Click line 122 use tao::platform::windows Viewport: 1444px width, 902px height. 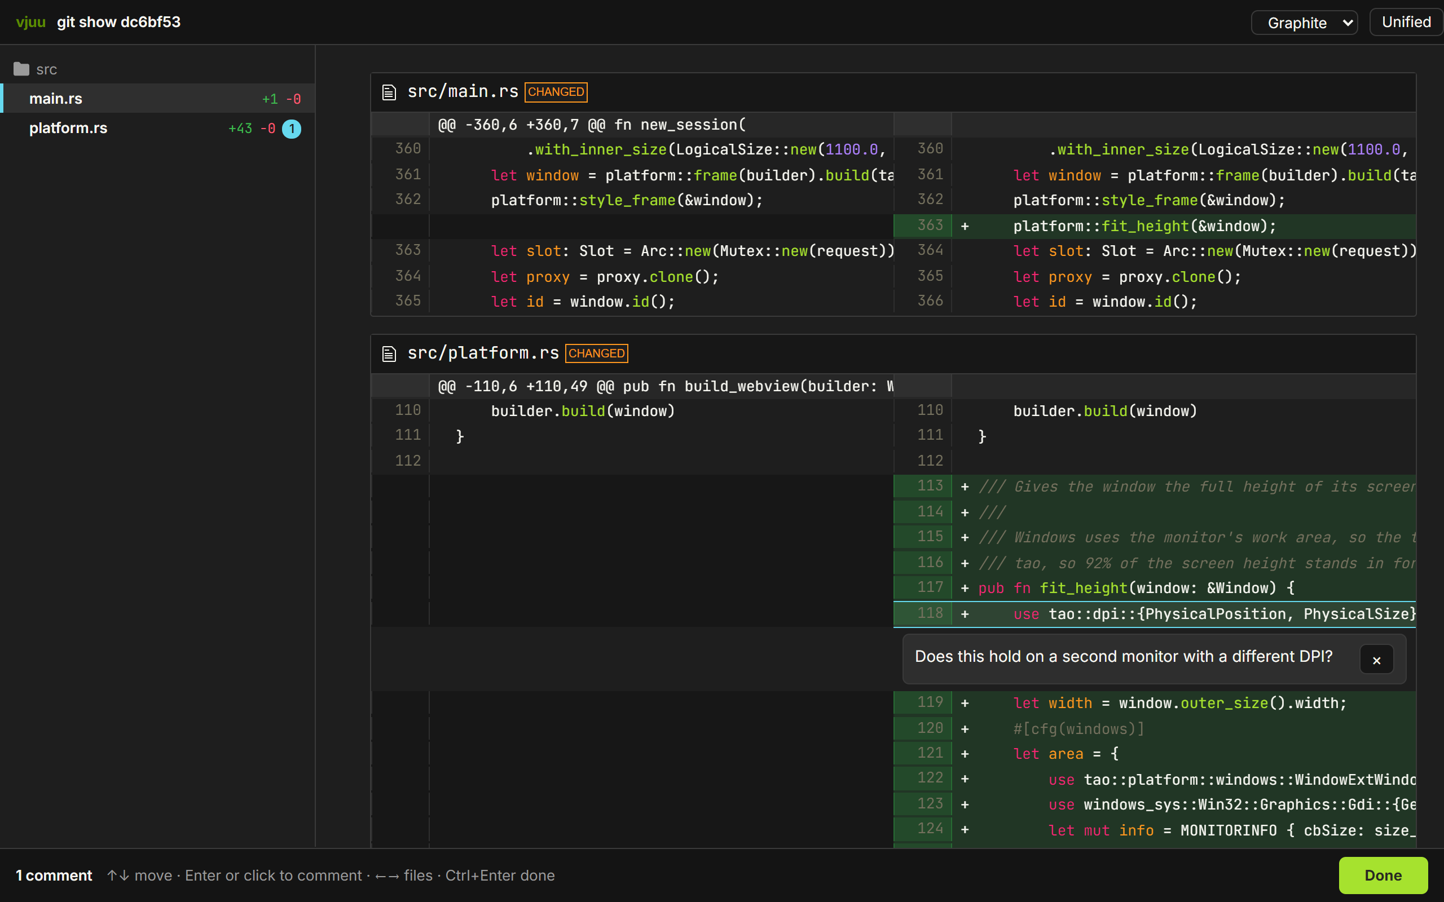[1155, 780]
